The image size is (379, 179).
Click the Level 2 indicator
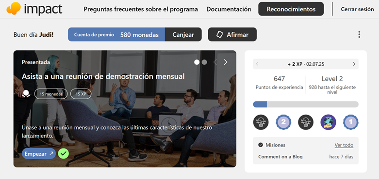click(332, 79)
